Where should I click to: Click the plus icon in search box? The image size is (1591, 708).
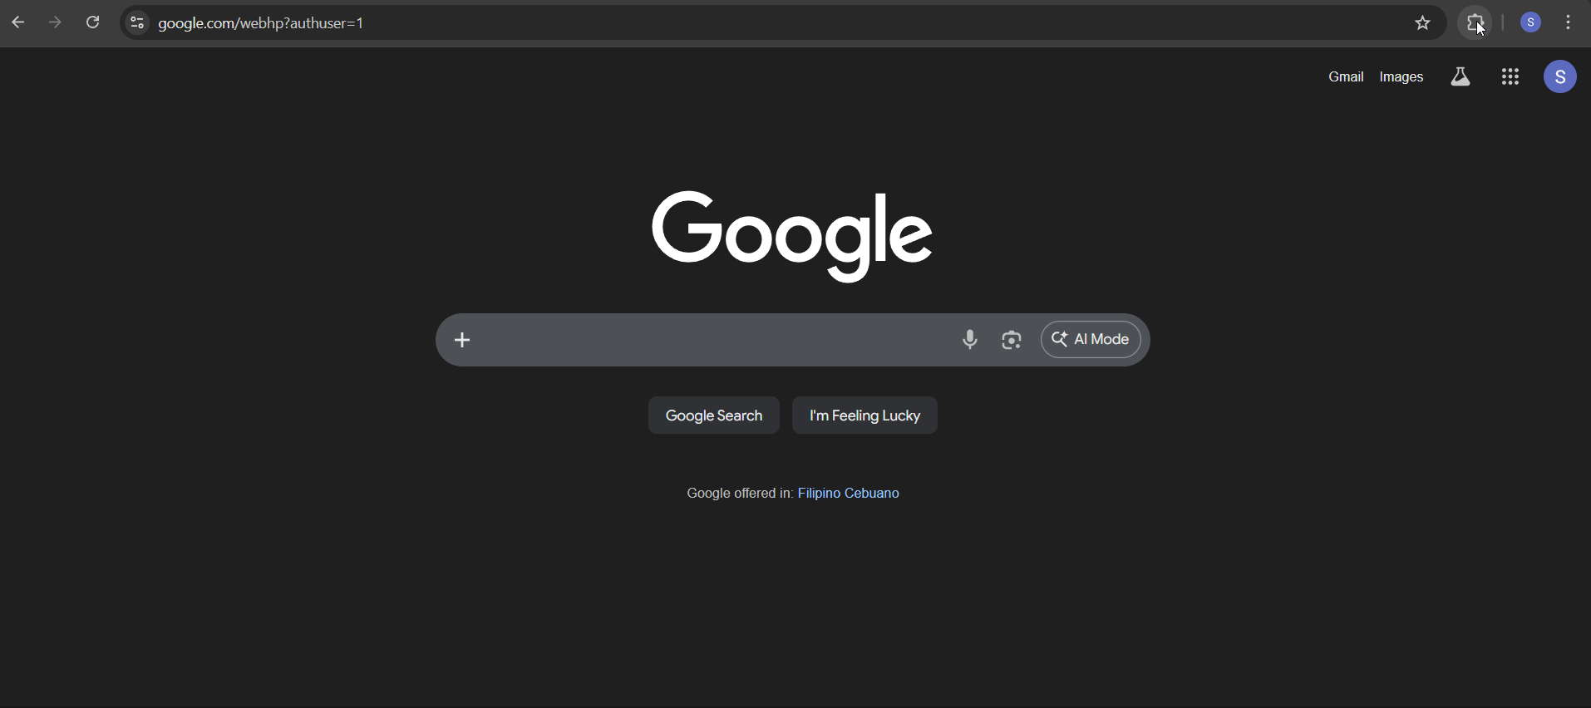463,340
